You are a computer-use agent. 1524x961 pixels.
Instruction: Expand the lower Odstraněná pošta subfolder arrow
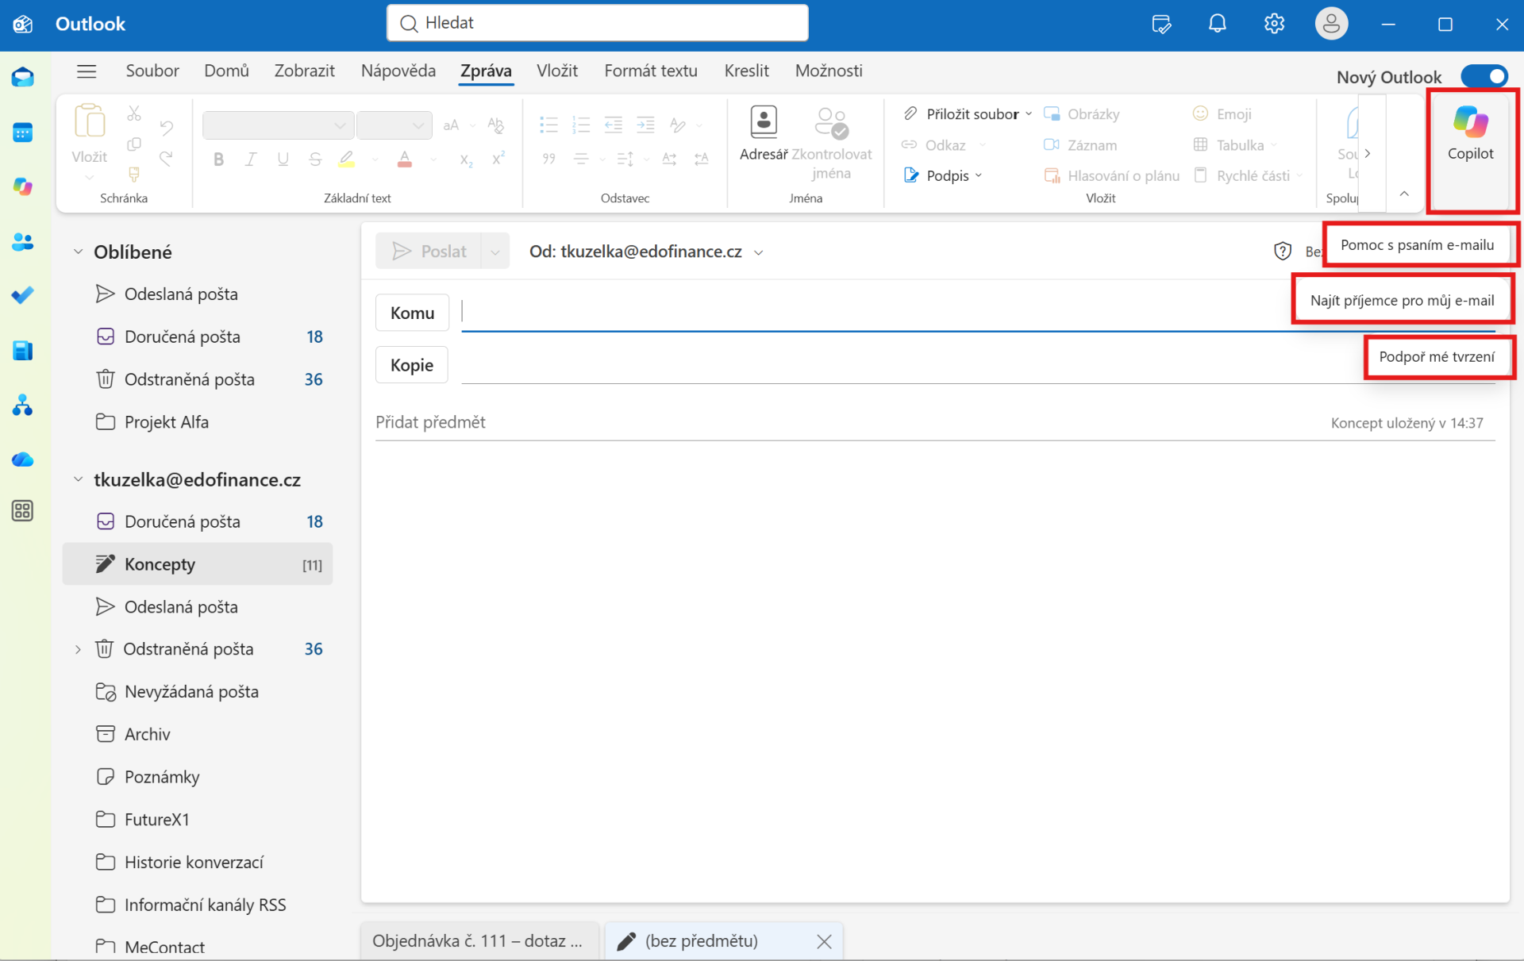click(x=78, y=649)
